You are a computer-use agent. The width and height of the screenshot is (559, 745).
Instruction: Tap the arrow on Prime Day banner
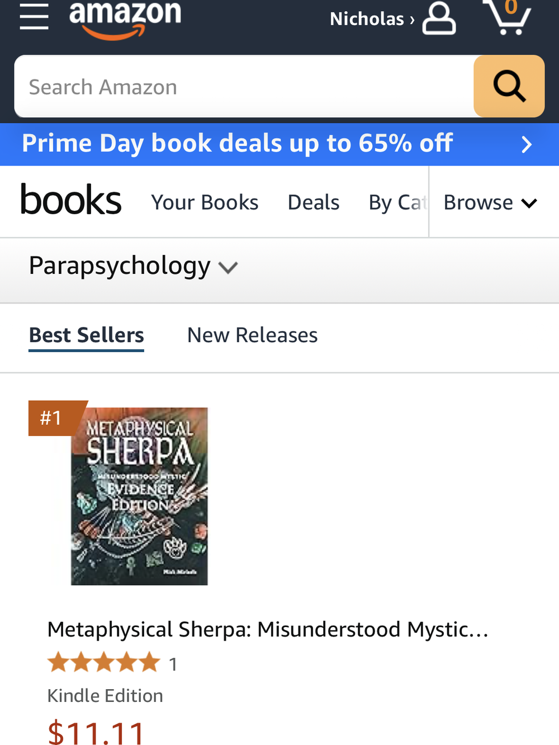526,145
